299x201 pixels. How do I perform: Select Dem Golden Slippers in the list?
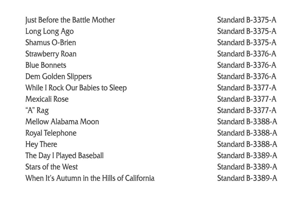coord(58,77)
